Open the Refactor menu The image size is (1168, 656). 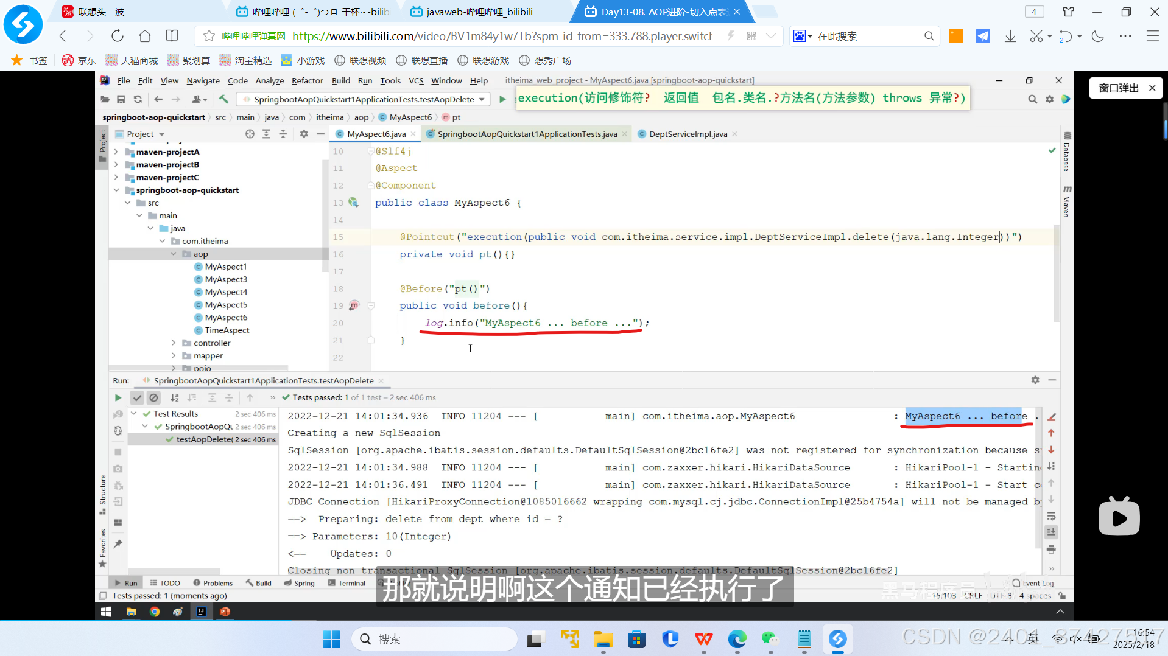pyautogui.click(x=307, y=80)
